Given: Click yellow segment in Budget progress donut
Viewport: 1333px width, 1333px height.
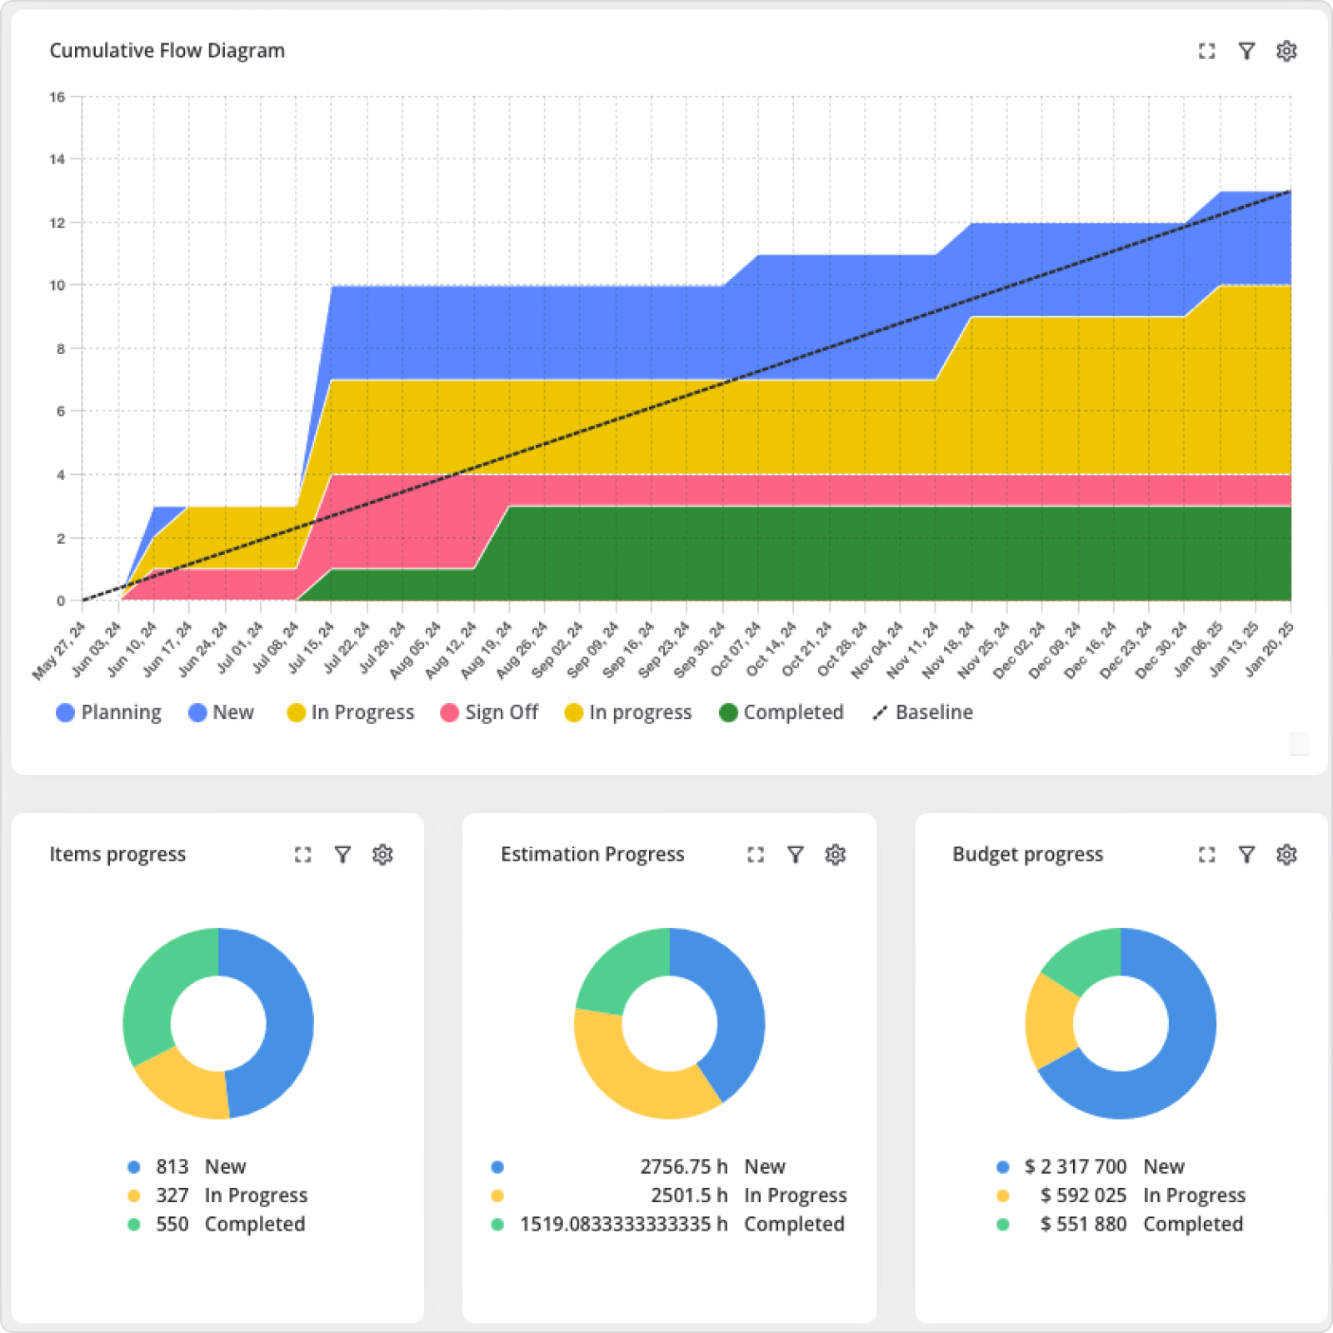Looking at the screenshot, I should point(1049,1021).
